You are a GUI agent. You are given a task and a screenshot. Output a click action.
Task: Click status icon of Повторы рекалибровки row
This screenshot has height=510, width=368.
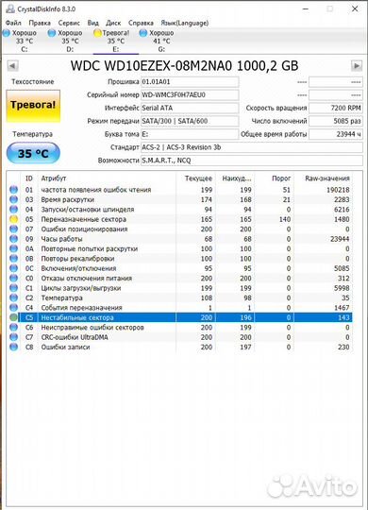13,258
